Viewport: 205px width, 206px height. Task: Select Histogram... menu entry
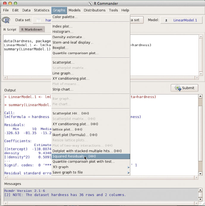click(x=91, y=32)
